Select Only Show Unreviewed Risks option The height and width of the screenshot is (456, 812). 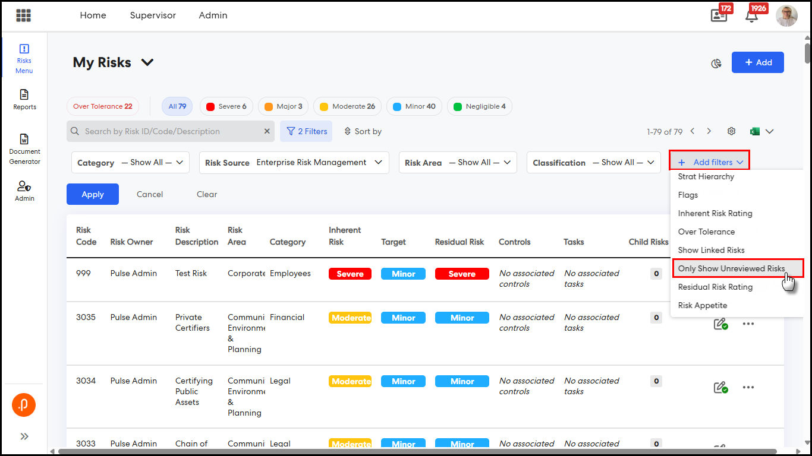tap(731, 268)
